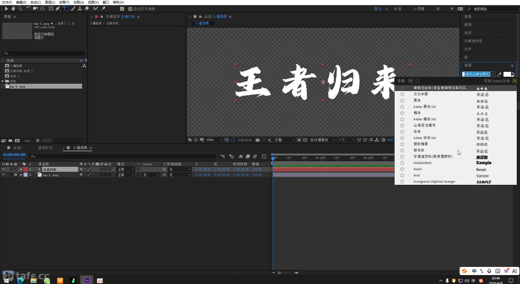Image resolution: width=520 pixels, height=284 pixels.
Task: Select the Unified Camera tool
Action: tap(35, 9)
